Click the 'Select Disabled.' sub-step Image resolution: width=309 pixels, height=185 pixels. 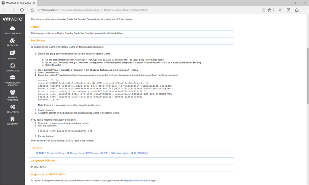pos(53,65)
